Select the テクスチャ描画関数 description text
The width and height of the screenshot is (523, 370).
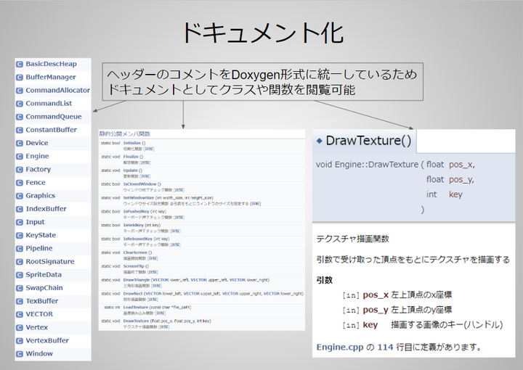[352, 239]
